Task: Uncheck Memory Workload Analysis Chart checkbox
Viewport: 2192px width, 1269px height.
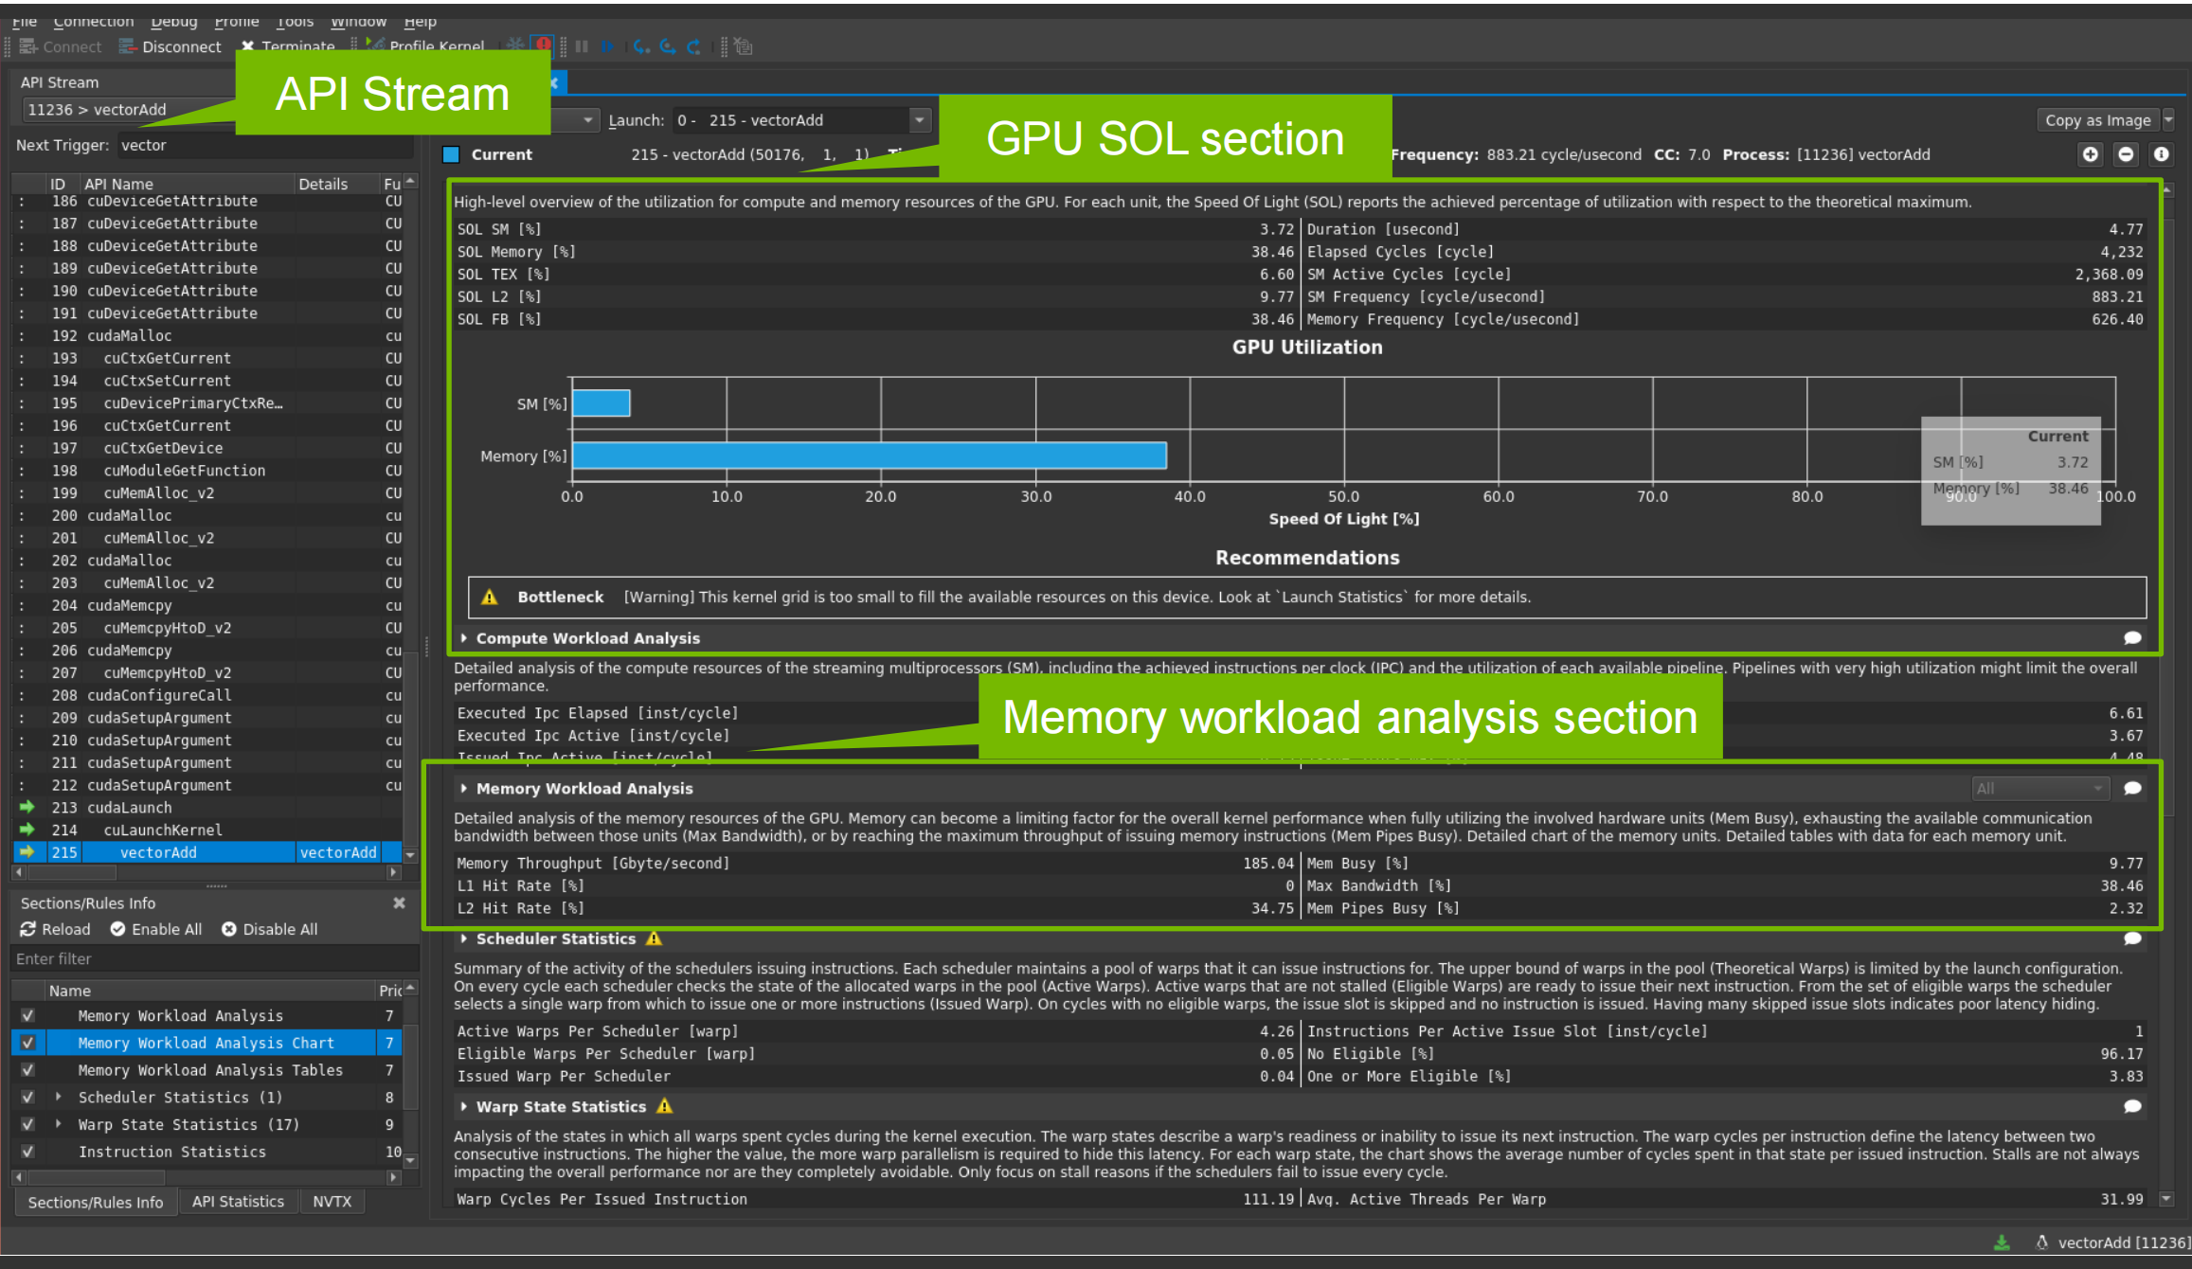Action: coord(27,1043)
